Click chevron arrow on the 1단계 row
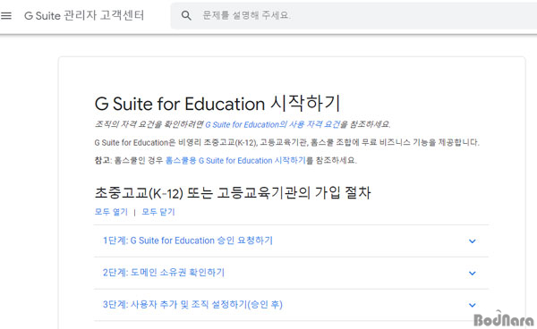 (x=473, y=241)
